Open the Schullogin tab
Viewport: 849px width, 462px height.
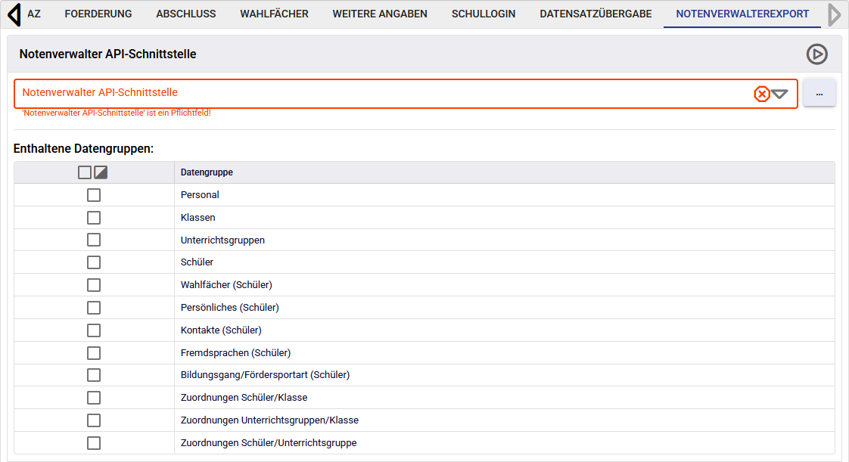483,14
